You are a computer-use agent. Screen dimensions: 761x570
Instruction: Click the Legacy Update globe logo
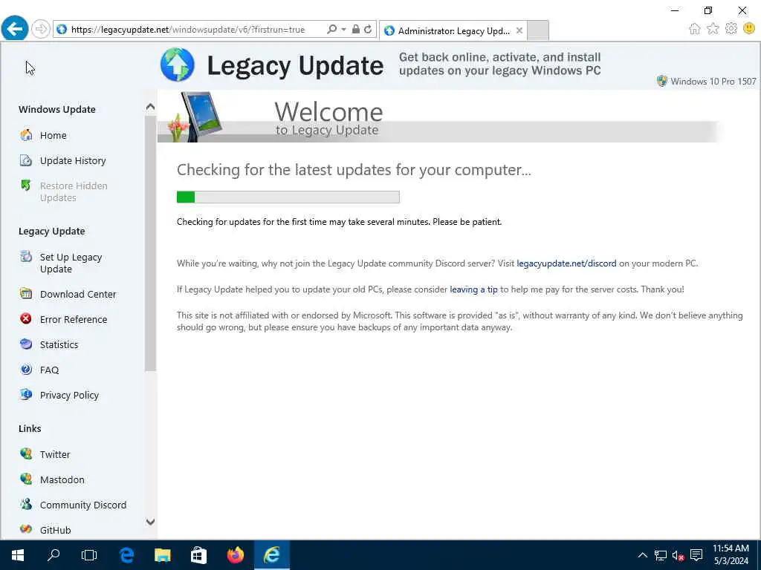point(177,65)
